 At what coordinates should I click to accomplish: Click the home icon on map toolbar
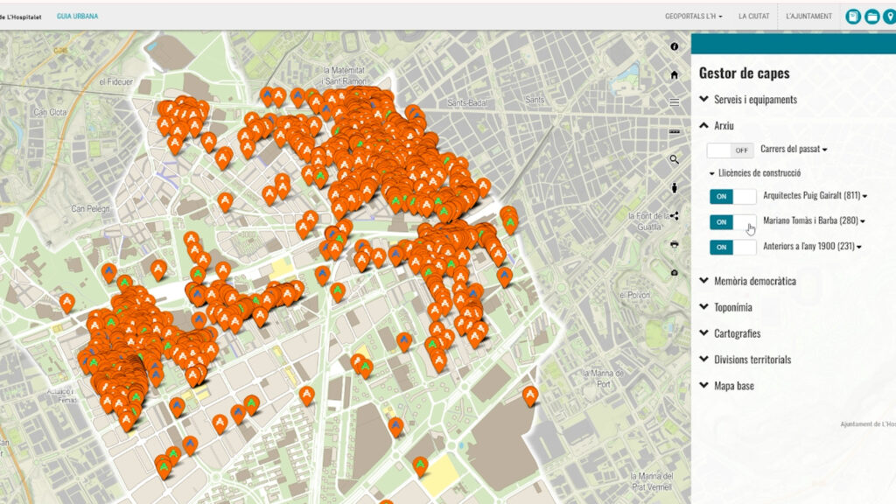click(x=674, y=75)
